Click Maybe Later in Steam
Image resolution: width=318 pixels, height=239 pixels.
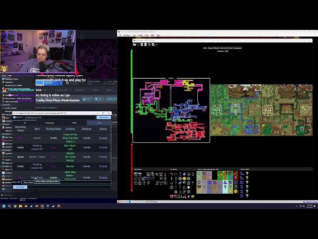111,99
